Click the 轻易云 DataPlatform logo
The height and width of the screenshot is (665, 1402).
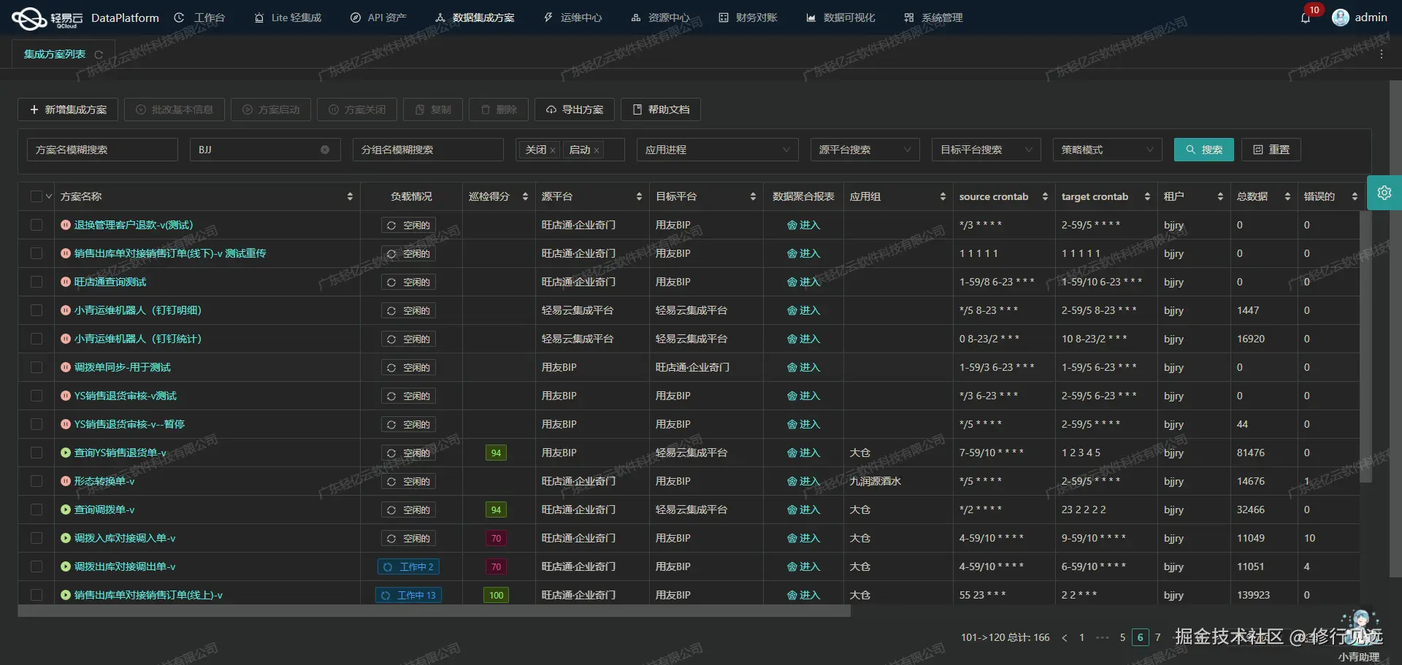85,18
